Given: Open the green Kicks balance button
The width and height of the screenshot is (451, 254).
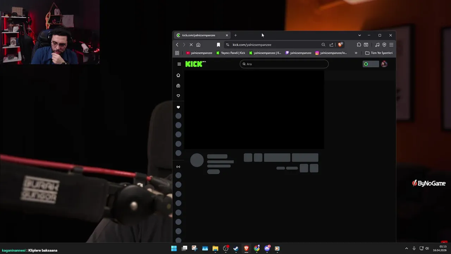Looking at the screenshot, I should [x=371, y=64].
